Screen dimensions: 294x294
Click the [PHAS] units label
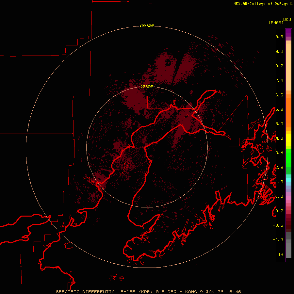pos(276,23)
